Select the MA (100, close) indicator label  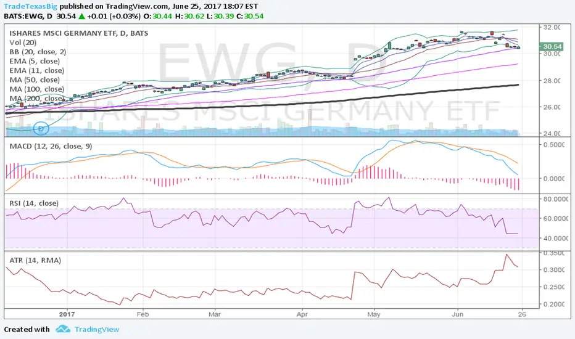tap(36, 89)
